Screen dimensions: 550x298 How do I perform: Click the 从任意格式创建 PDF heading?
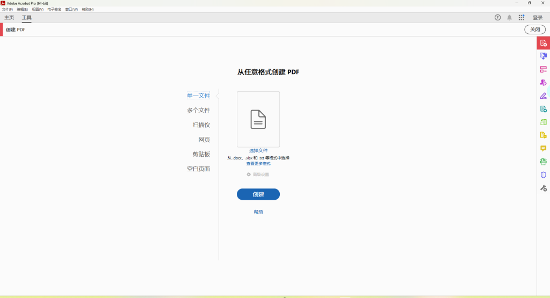pyautogui.click(x=268, y=72)
